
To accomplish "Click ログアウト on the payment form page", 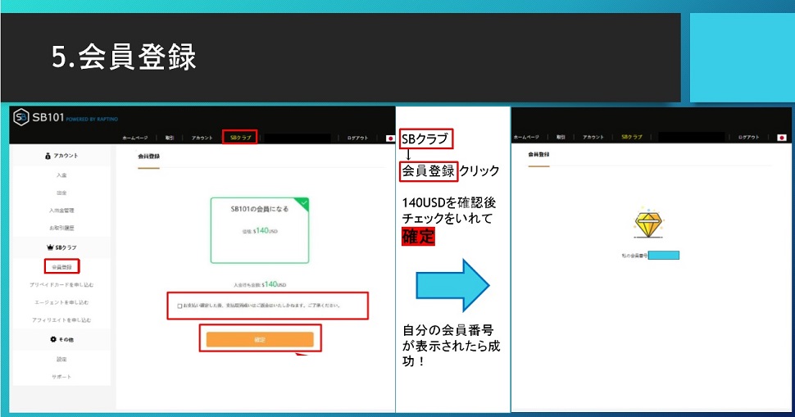I will [357, 138].
